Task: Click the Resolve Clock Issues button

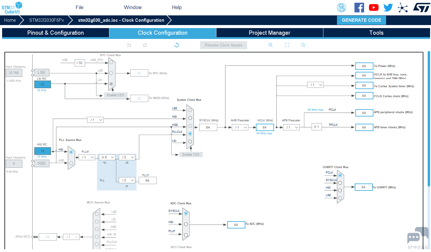Action: point(224,45)
